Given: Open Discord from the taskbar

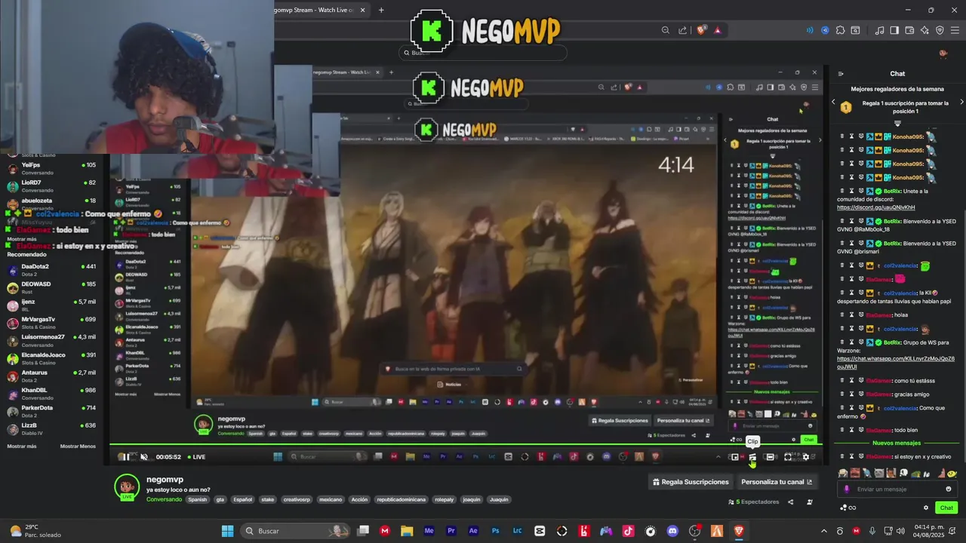Looking at the screenshot, I should pyautogui.click(x=672, y=531).
